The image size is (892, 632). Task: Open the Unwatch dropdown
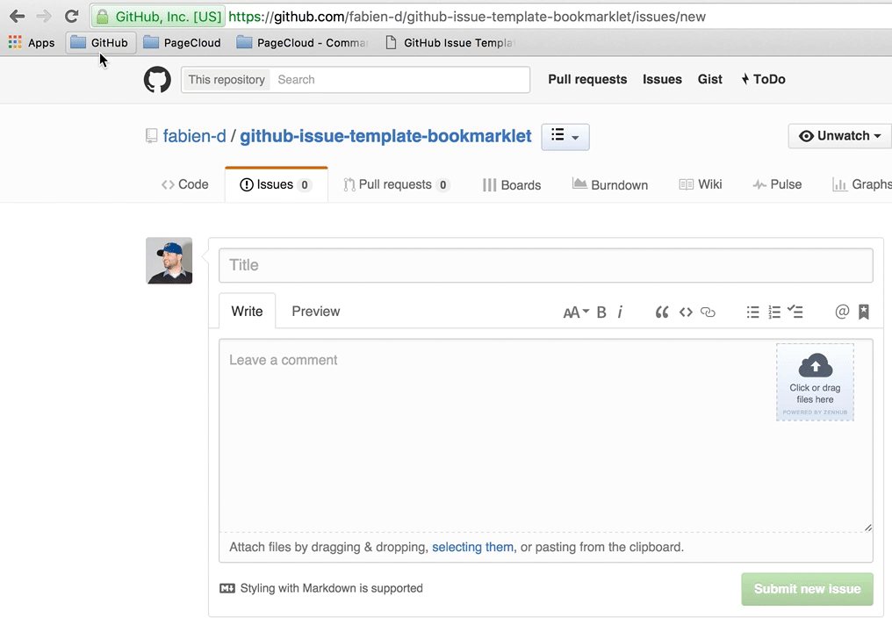(839, 136)
